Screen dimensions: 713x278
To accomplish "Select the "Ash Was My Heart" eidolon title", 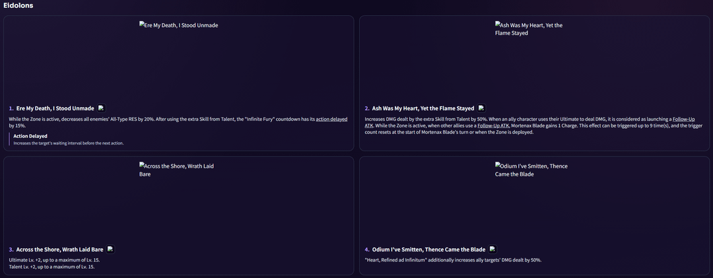I will (423, 108).
